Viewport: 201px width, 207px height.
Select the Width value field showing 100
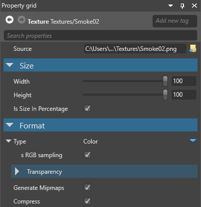(x=184, y=81)
